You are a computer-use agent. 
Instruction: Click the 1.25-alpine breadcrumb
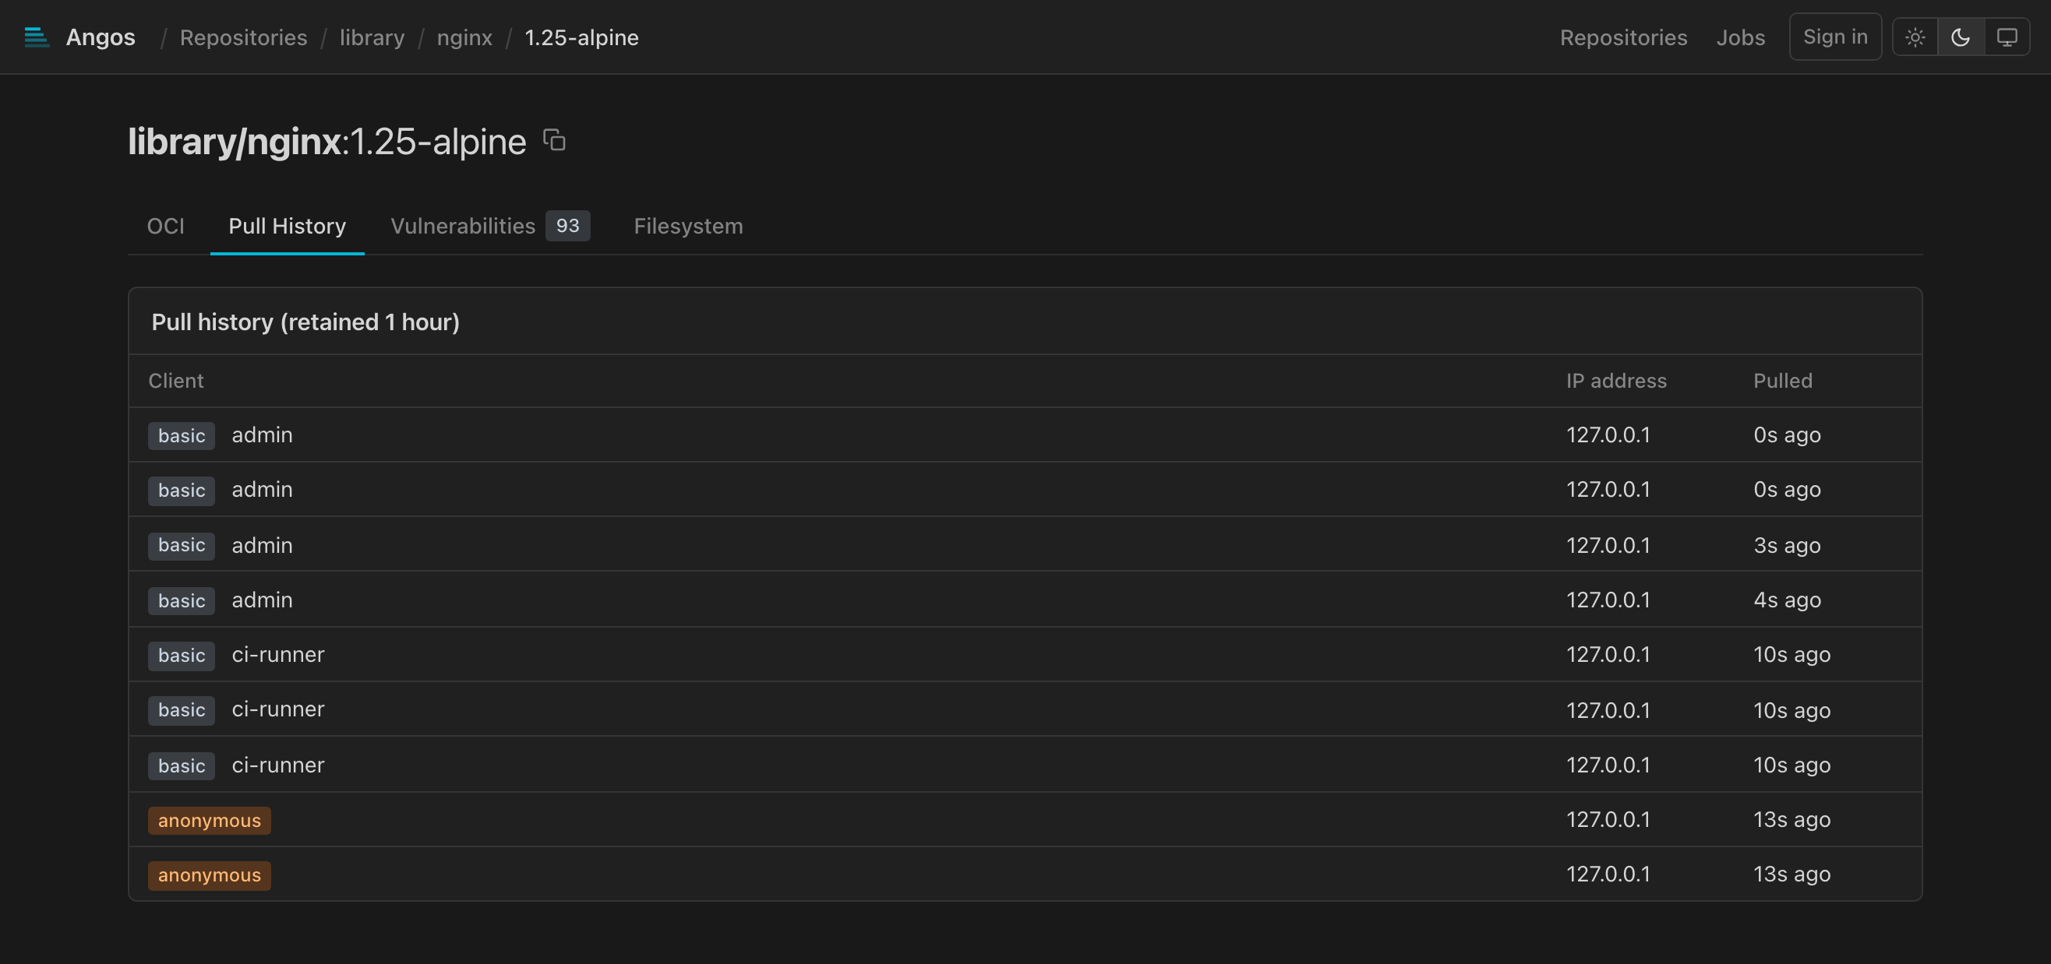(x=581, y=37)
